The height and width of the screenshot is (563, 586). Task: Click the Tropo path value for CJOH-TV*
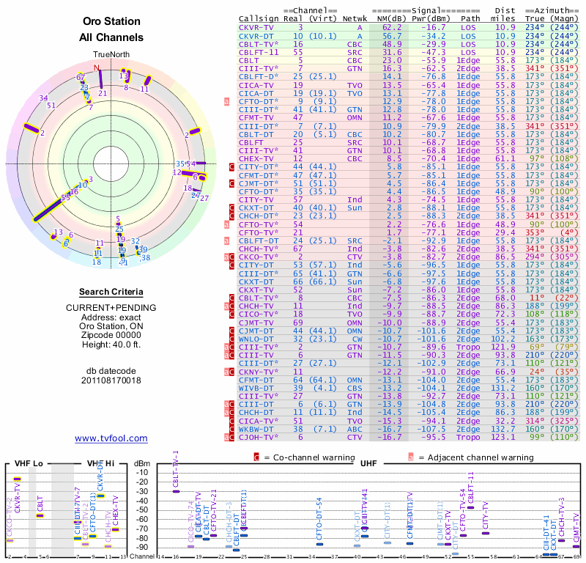[468, 438]
